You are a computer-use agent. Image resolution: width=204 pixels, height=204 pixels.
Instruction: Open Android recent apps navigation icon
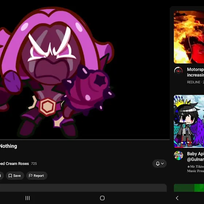click(27, 198)
